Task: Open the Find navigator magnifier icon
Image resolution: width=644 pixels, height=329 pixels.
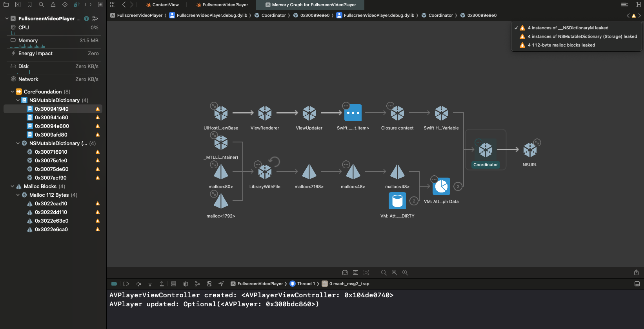Action: 41,5
